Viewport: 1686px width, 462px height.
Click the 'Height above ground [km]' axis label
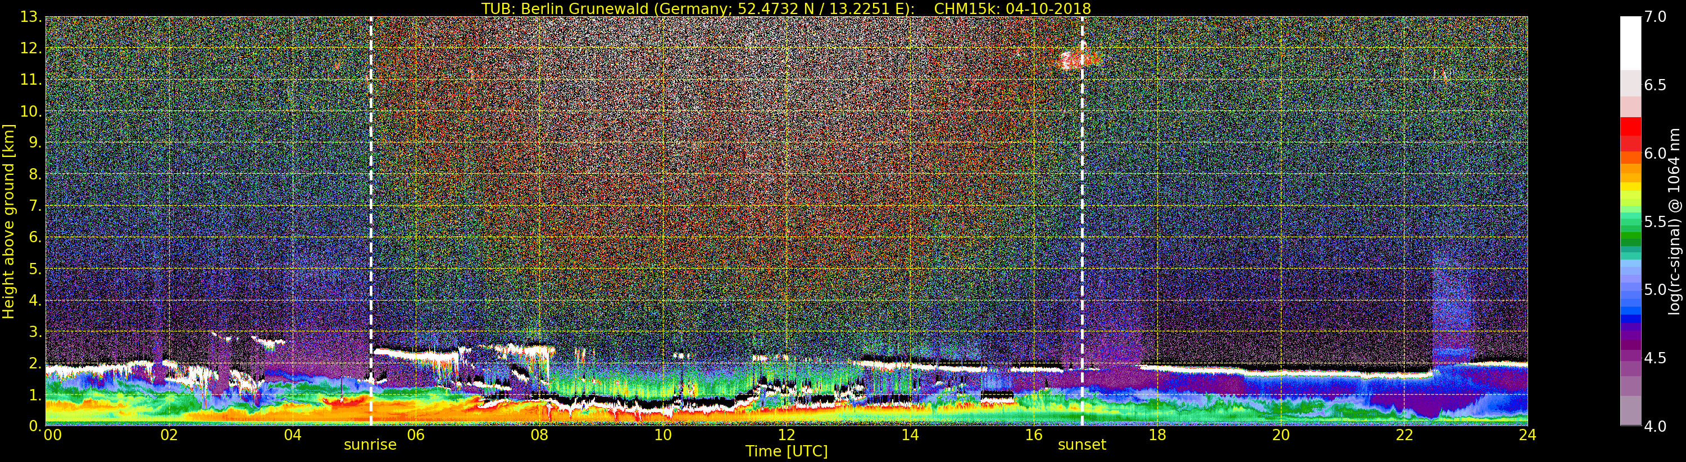click(8, 221)
